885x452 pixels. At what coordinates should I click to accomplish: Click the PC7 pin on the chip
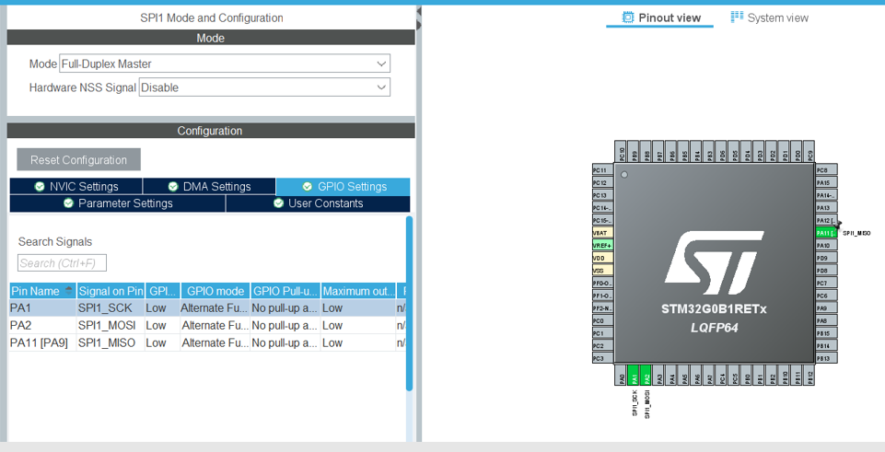pyautogui.click(x=826, y=283)
